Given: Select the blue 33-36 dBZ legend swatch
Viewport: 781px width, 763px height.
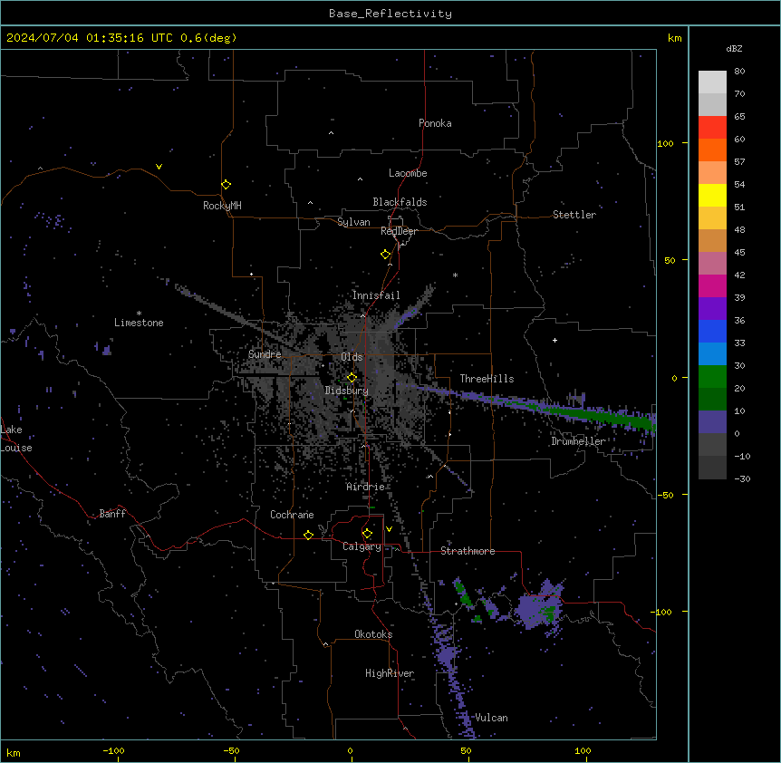Looking at the screenshot, I should 712,331.
